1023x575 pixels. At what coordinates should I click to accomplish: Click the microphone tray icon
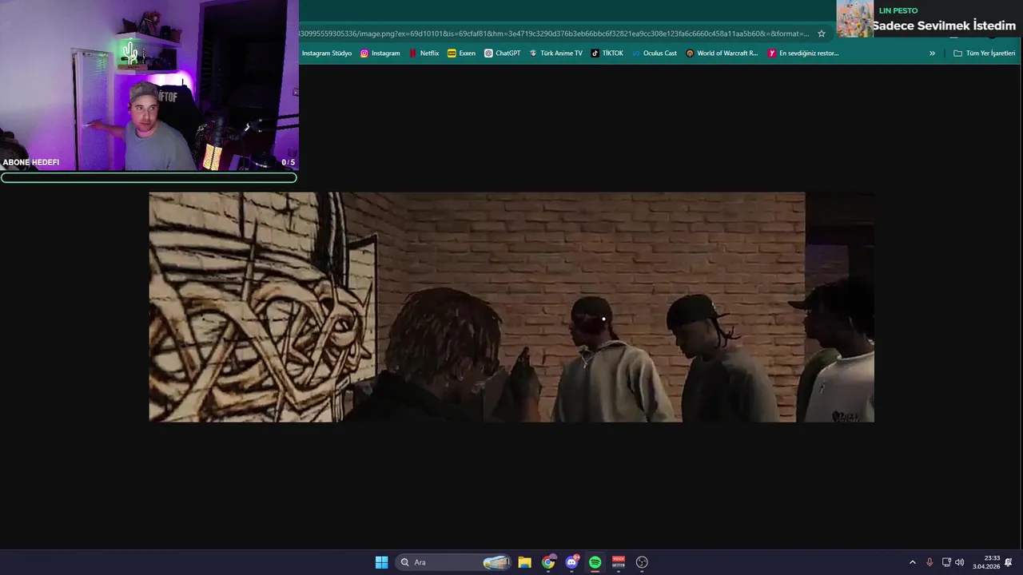[929, 562]
